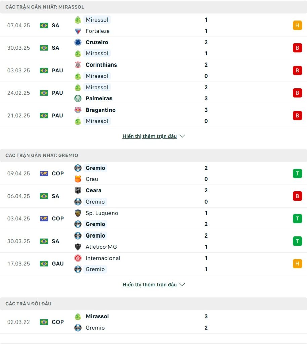
Task: Click the Bragantino Red Bull logo
Action: 78,110
